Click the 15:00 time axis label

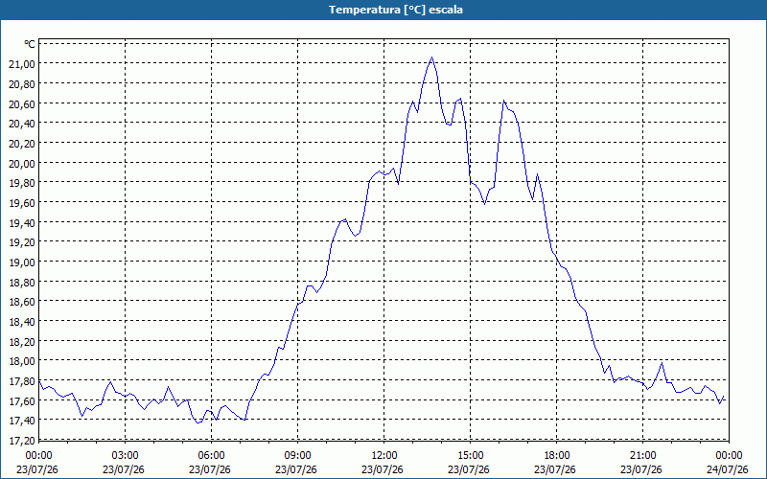(470, 455)
